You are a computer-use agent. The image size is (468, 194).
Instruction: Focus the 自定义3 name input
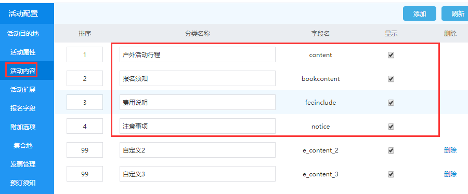(198, 173)
